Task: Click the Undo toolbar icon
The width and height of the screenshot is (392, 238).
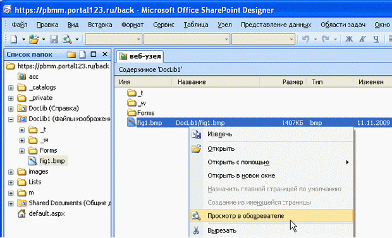Action: point(305,39)
